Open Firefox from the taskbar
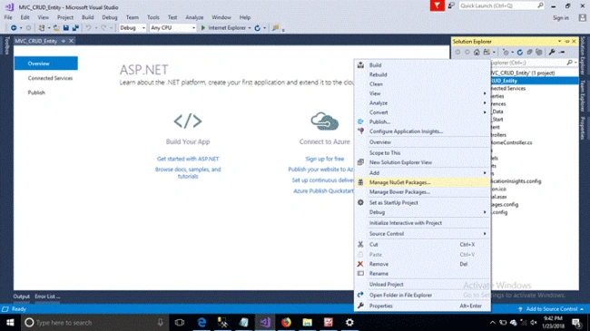The height and width of the screenshot is (331, 590). click(x=286, y=322)
